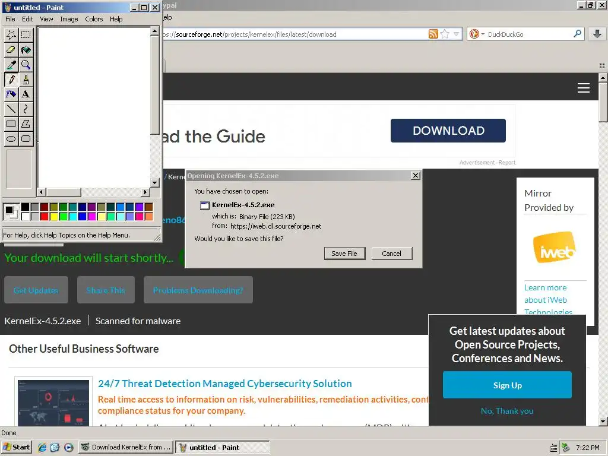The height and width of the screenshot is (456, 608).
Task: Select the Polygon shape tool
Action: point(26,124)
